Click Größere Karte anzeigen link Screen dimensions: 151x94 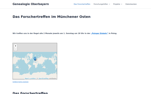(21, 82)
